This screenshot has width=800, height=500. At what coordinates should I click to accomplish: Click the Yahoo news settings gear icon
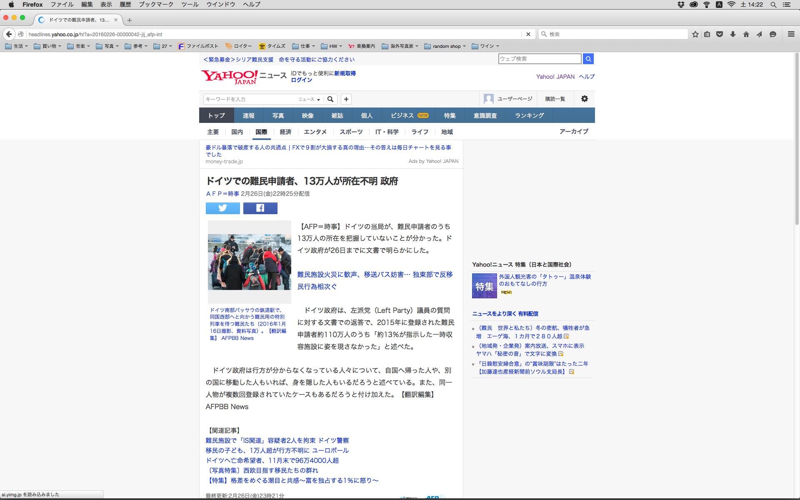584,99
